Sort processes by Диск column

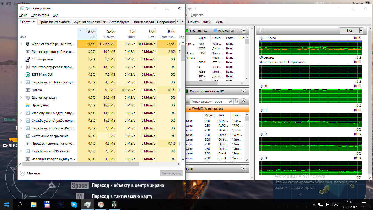pos(127,34)
